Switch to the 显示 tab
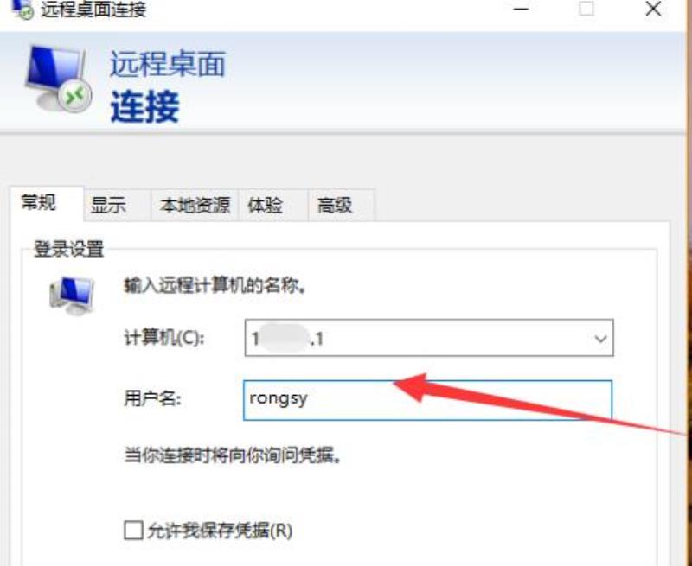Image resolution: width=692 pixels, height=566 pixels. pyautogui.click(x=108, y=205)
